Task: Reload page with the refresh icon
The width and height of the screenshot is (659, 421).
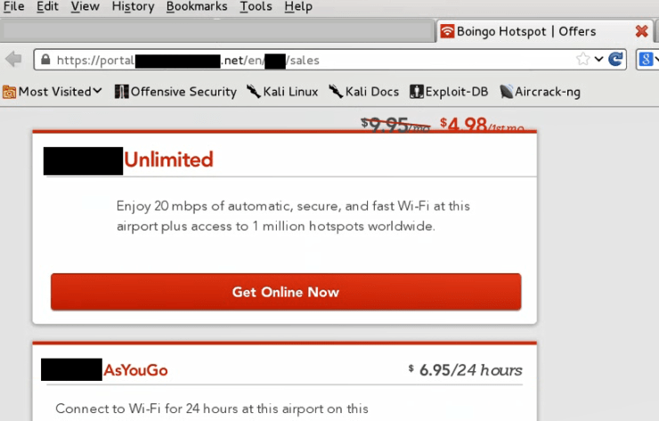Action: pyautogui.click(x=615, y=60)
